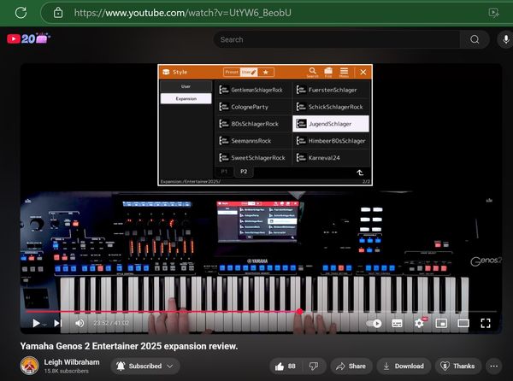This screenshot has width=513, height=381.
Task: Open the more actions ellipsis menu
Action: (493, 366)
